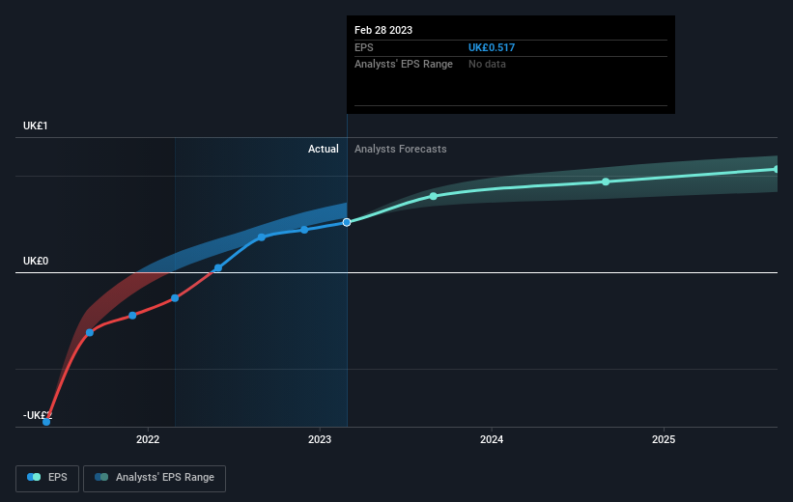Toggle the Analysts' EPS Range legend
The height and width of the screenshot is (502, 793).
(155, 478)
